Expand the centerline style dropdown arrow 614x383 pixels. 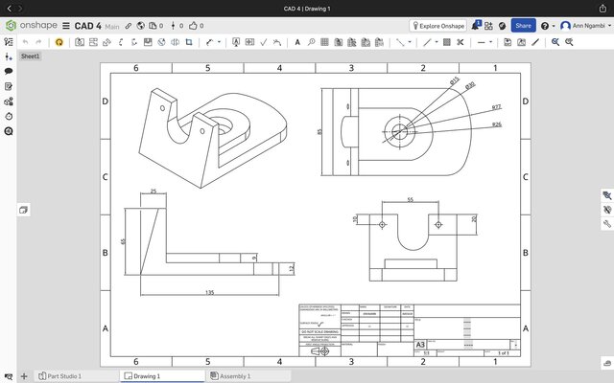point(490,42)
